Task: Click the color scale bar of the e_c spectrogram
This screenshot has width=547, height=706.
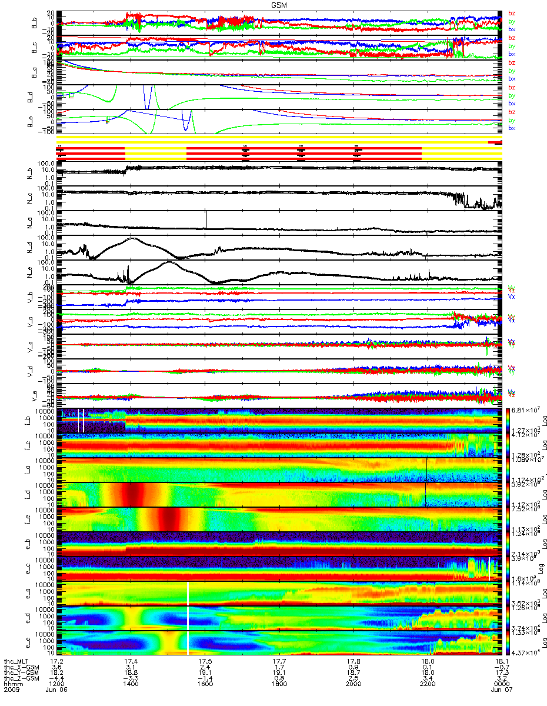Action: pos(508,568)
